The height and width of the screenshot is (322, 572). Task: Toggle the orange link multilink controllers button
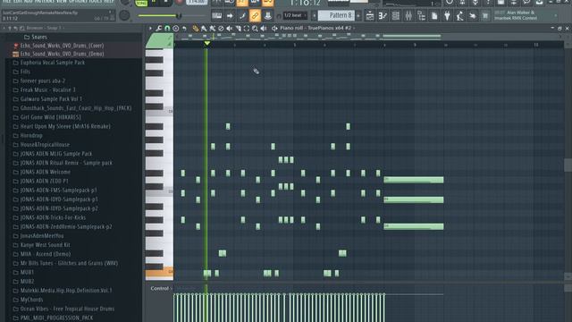[255, 16]
